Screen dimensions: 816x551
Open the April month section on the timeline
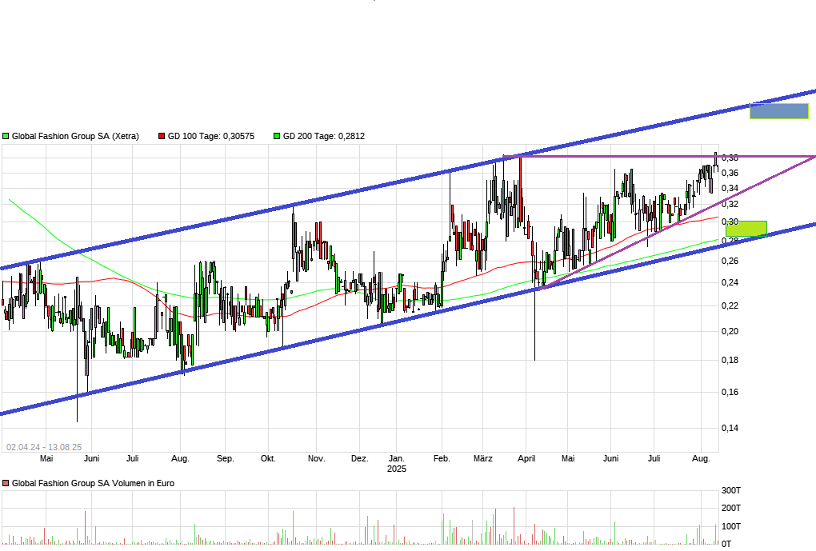coord(526,458)
